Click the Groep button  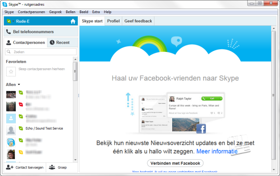(62, 168)
